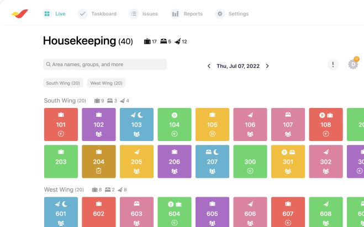Select room 605 tile
Viewport: 364px width, 227px height.
click(212, 212)
